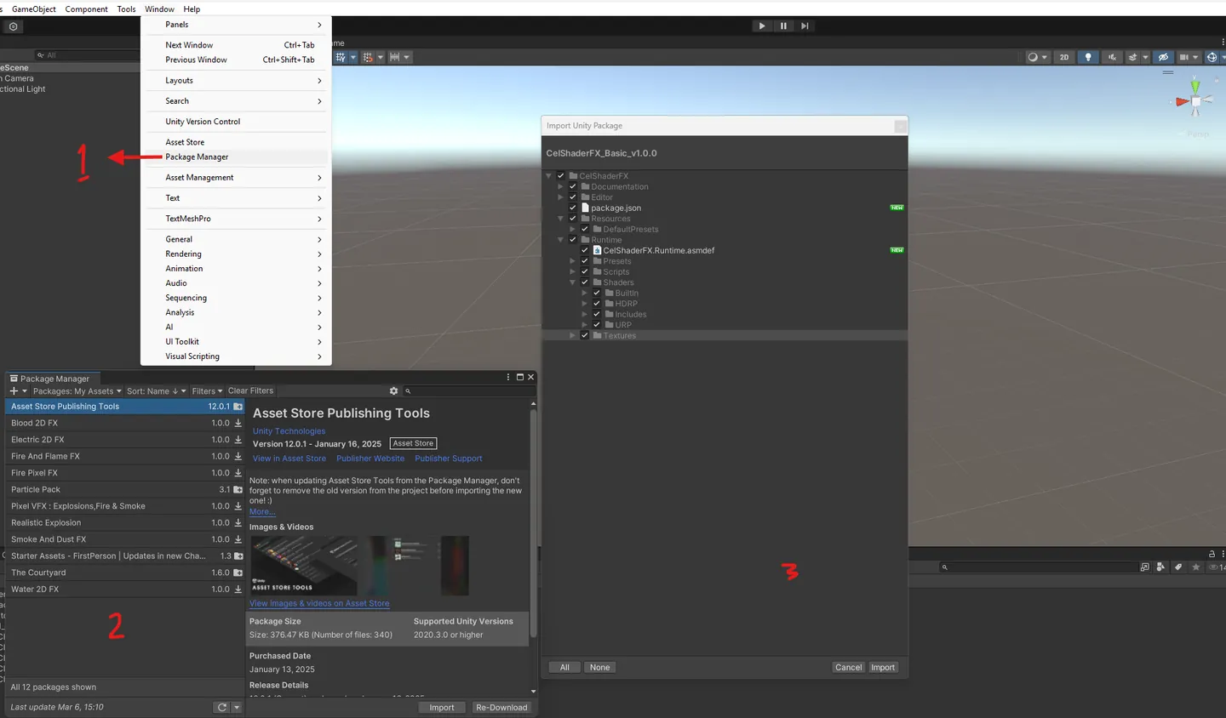This screenshot has width=1226, height=718.
Task: Click the scene camera settings icon
Action: click(1183, 57)
